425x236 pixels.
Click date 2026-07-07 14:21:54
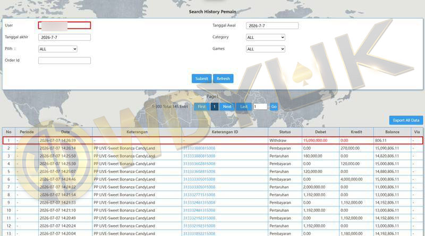coord(58,195)
